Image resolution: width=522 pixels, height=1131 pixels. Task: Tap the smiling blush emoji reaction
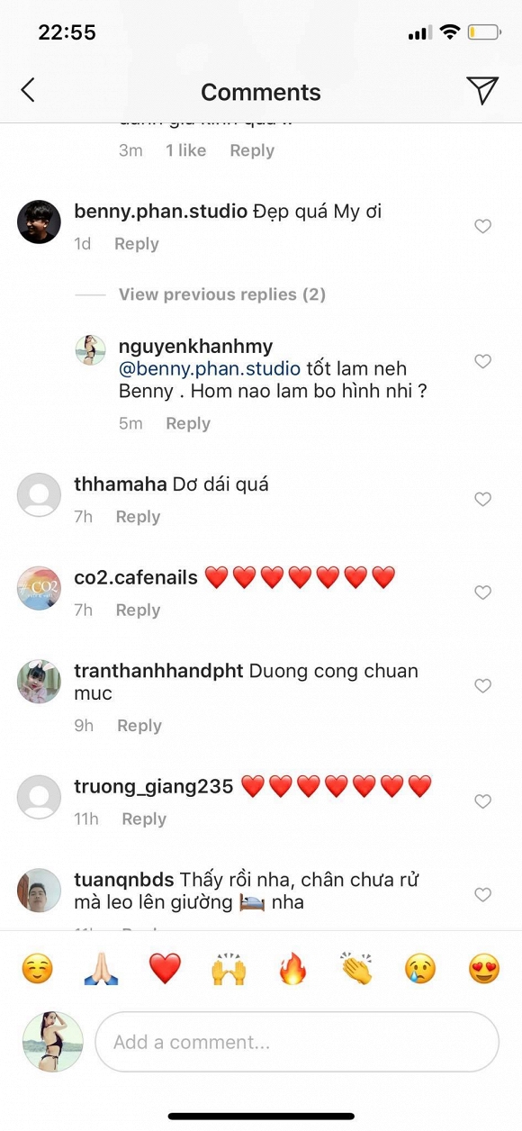coord(36,965)
